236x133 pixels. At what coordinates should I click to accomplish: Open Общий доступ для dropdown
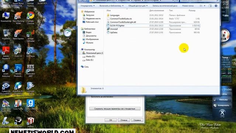(x=138, y=6)
